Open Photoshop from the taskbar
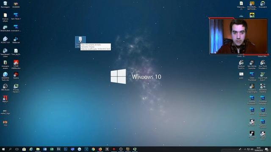The image size is (271, 152). [66, 149]
